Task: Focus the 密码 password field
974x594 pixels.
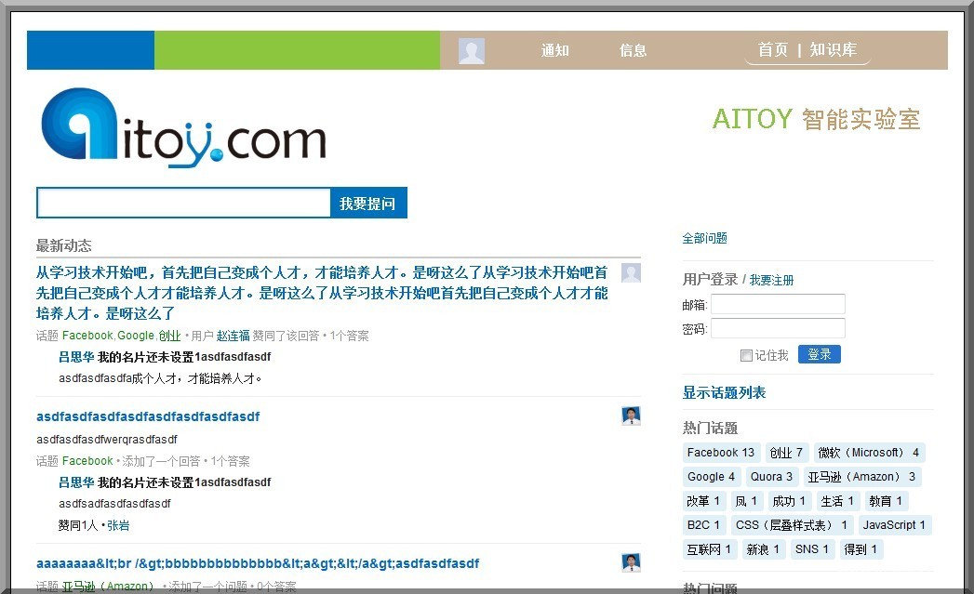Action: 778,328
